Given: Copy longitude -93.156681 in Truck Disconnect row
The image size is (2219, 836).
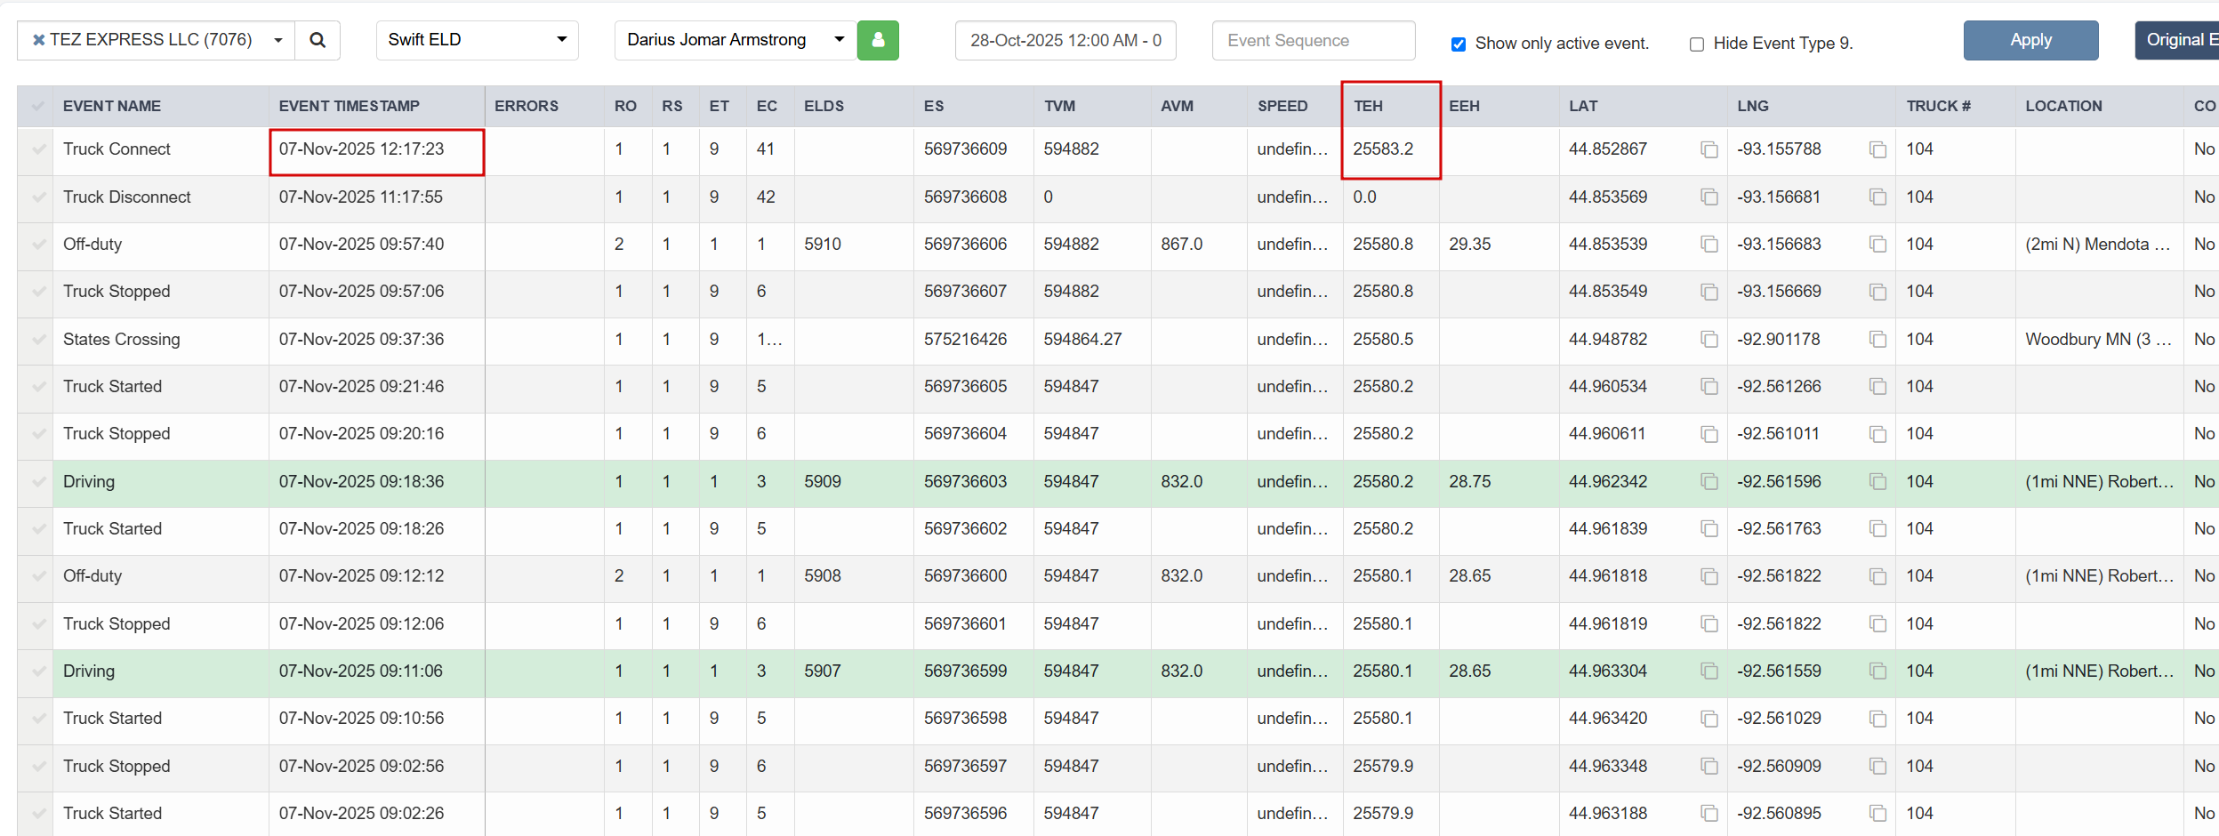Looking at the screenshot, I should [1877, 197].
